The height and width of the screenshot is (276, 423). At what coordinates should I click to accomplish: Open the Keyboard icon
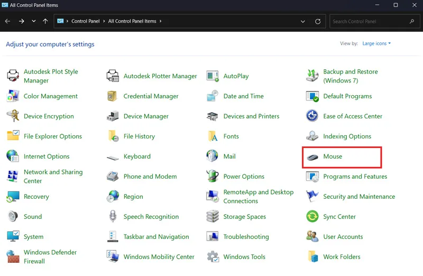pos(113,157)
